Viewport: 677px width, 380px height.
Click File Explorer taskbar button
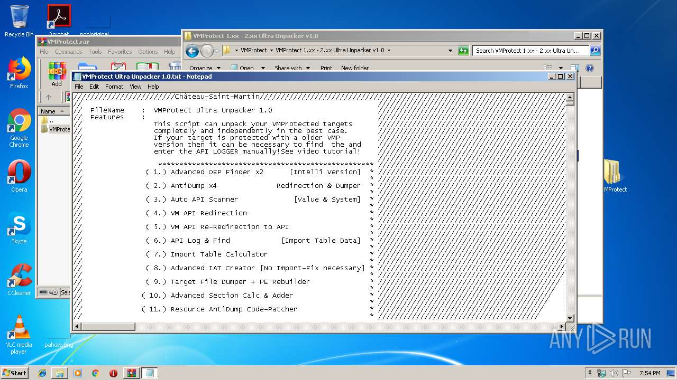(x=60, y=373)
